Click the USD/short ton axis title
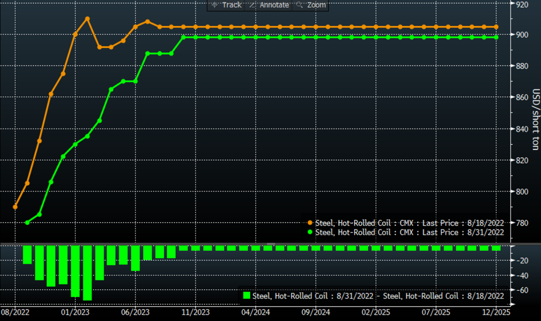The height and width of the screenshot is (321, 541). (x=536, y=119)
